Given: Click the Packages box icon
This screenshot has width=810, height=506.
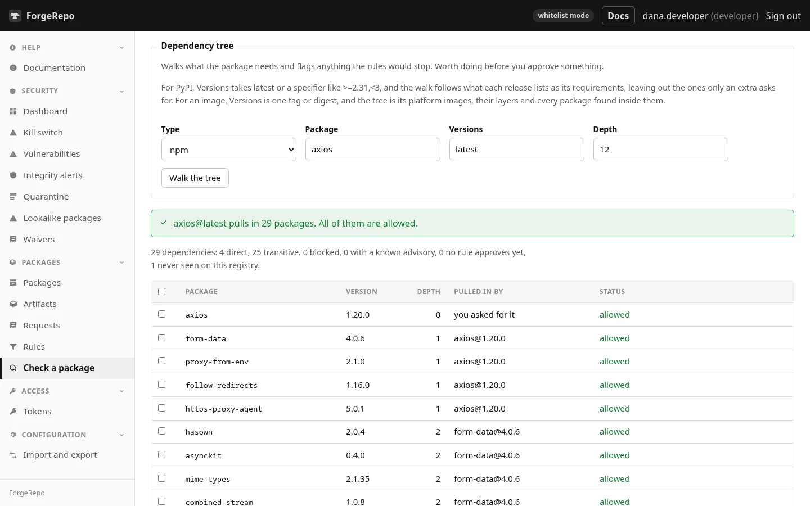Looking at the screenshot, I should pos(13,283).
